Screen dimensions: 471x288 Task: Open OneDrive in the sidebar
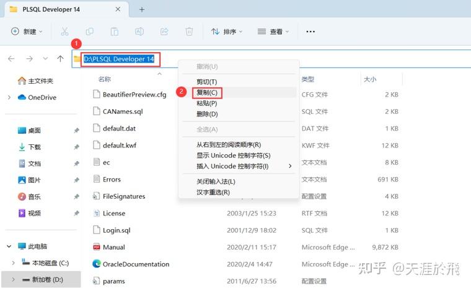click(37, 97)
